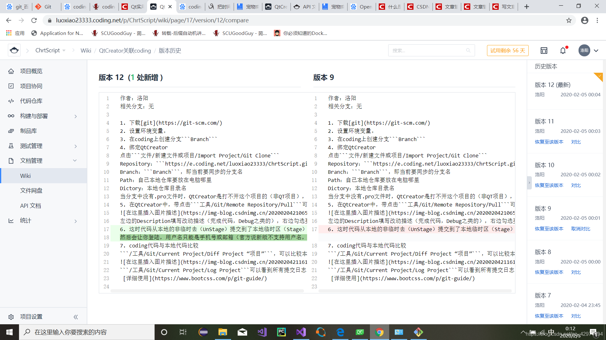
Task: Click the trial remaining 56 days button
Action: point(508,50)
